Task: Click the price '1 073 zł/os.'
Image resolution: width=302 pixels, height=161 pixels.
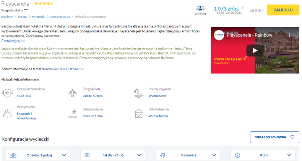Action: (x=227, y=8)
